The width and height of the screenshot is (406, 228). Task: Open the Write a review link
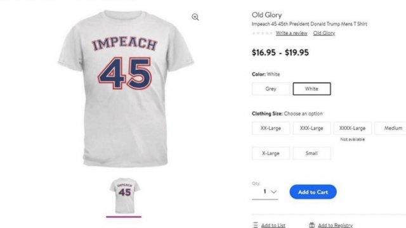point(292,33)
